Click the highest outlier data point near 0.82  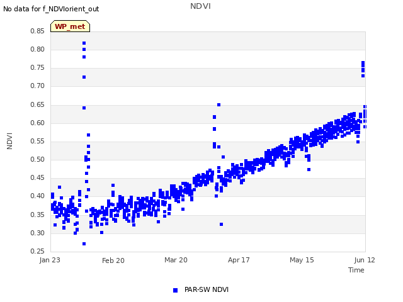pos(84,43)
